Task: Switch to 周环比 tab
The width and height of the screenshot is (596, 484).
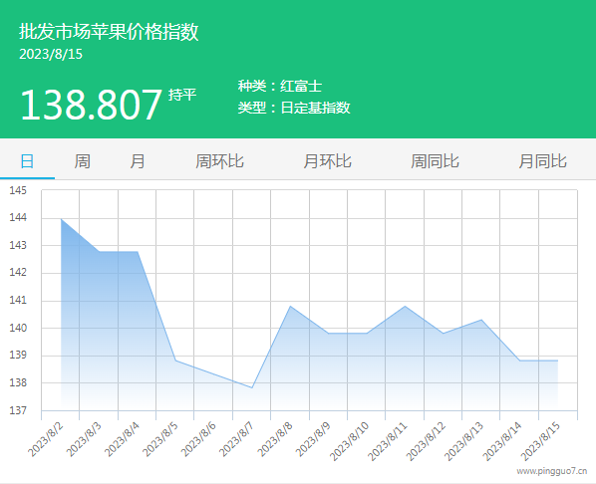Action: point(219,161)
